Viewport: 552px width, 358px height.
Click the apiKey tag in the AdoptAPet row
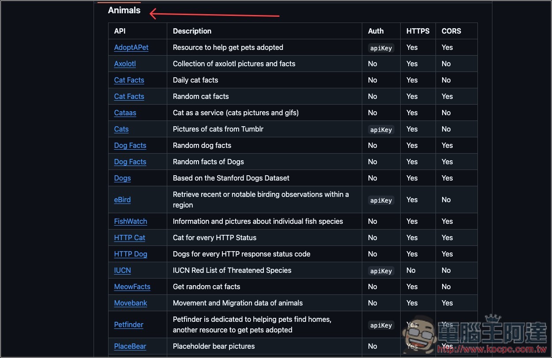pos(381,48)
